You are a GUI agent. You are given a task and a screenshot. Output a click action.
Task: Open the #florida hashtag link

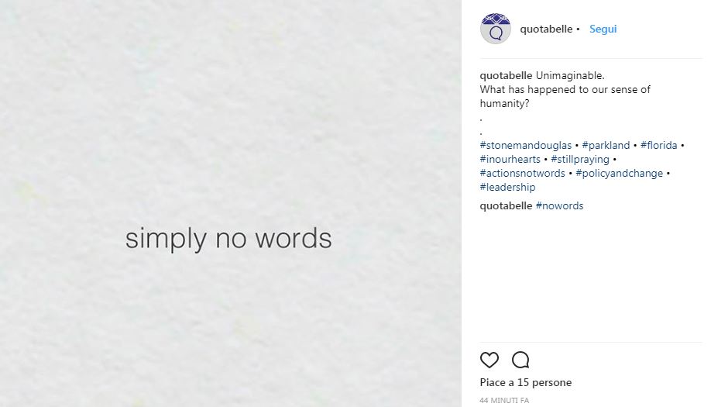tap(659, 146)
